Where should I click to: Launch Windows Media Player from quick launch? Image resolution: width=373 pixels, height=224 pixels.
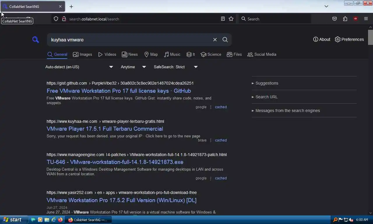(x=40, y=220)
